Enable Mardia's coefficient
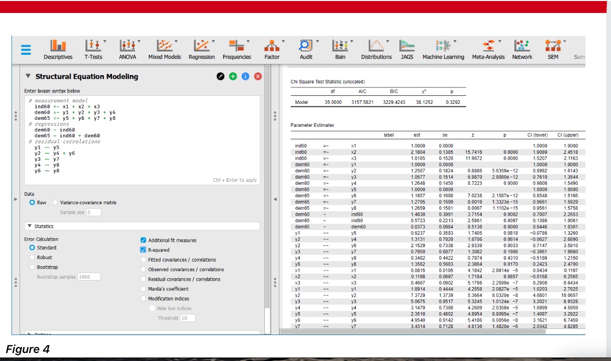The height and width of the screenshot is (361, 611). (144, 289)
